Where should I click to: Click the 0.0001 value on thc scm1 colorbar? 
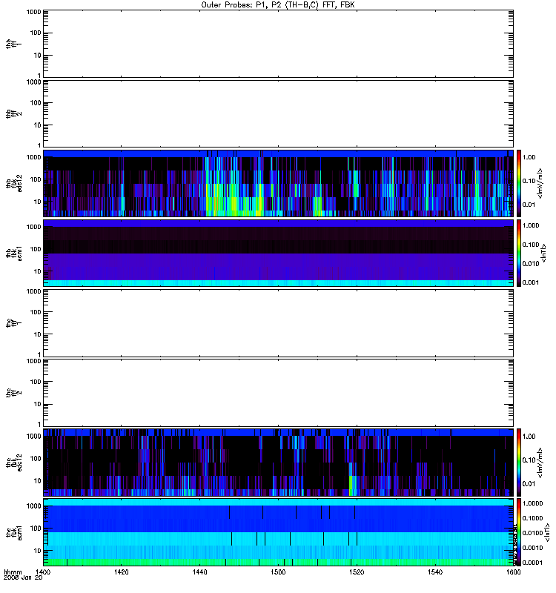pos(532,563)
